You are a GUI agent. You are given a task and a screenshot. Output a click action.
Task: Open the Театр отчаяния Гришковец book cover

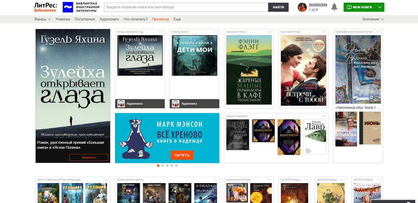(238, 135)
